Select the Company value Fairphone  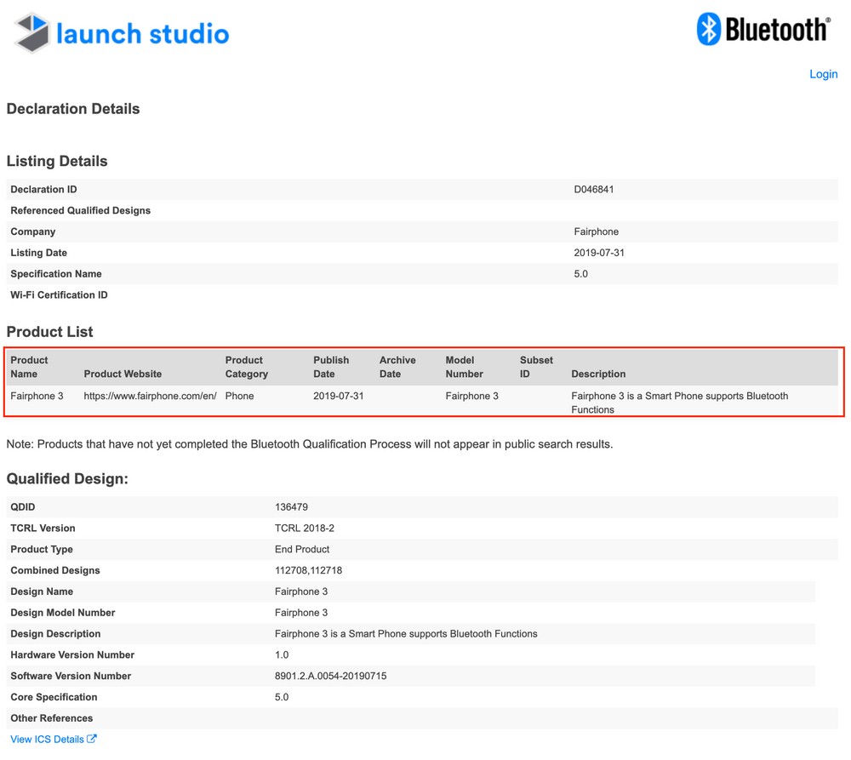[596, 231]
